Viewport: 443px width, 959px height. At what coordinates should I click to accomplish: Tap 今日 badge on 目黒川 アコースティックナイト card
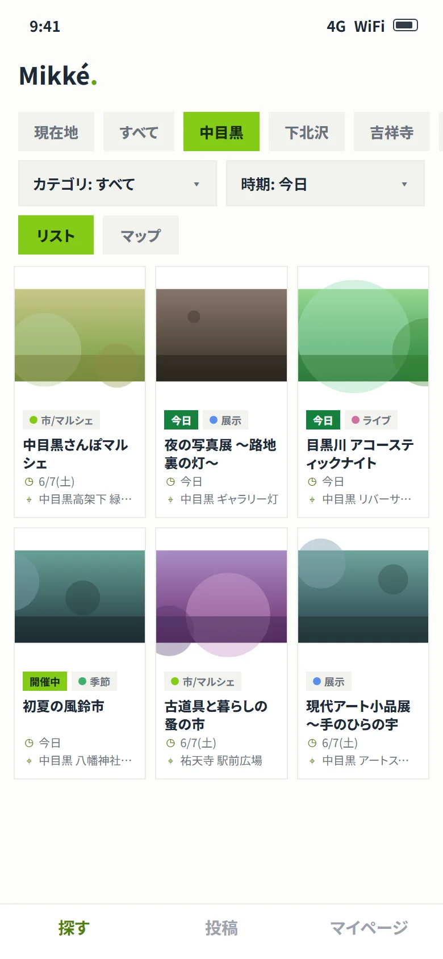tap(323, 420)
